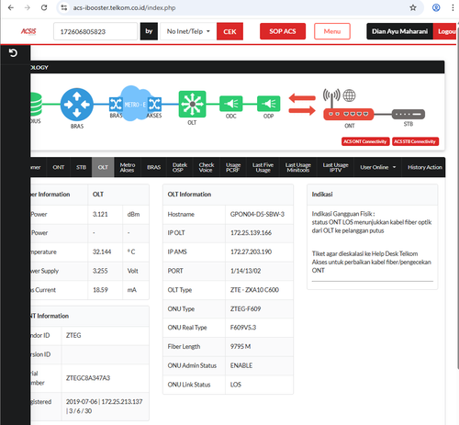Open the Check Voice tab
Screen dimensions: 459x425
tap(207, 167)
